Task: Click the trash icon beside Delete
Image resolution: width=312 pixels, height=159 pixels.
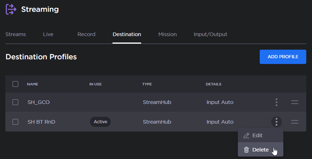Action: (246, 150)
